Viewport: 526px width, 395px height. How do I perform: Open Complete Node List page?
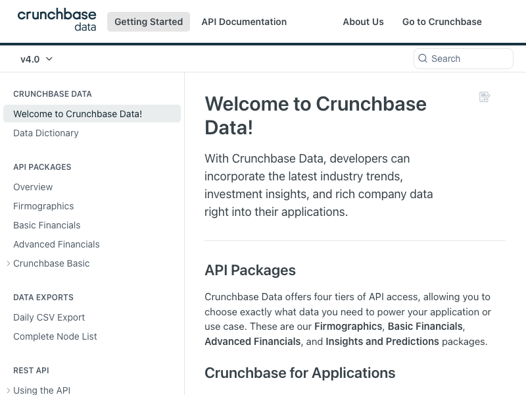click(55, 336)
